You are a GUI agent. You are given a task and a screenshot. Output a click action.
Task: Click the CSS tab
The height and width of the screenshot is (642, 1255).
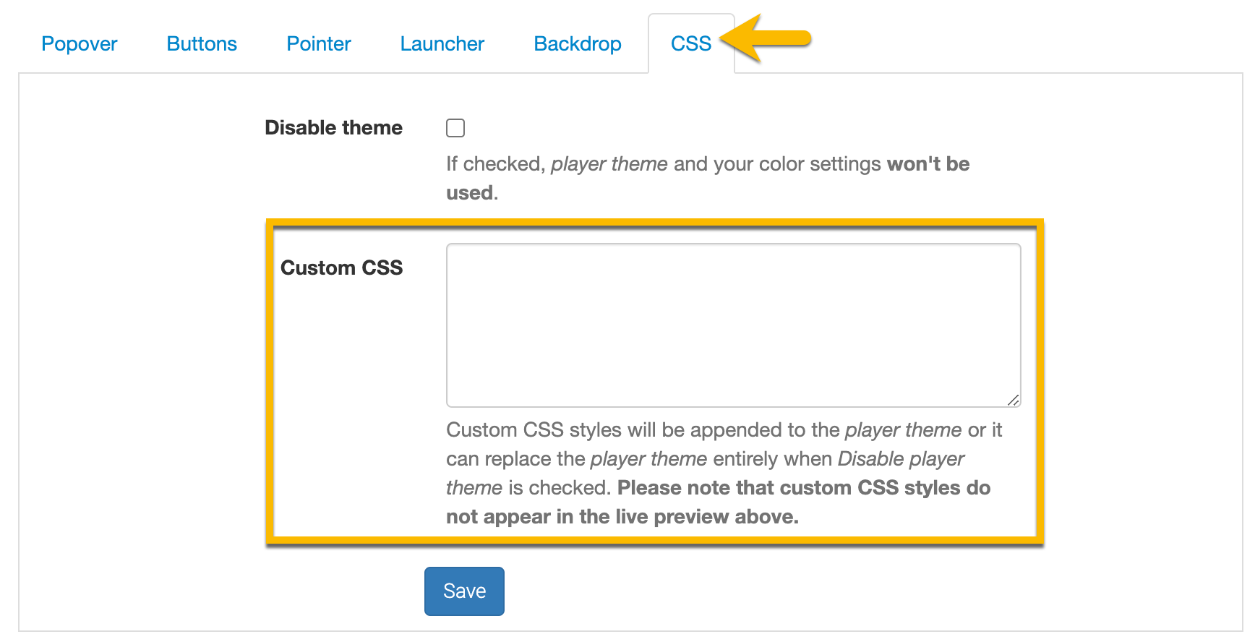coord(691,44)
